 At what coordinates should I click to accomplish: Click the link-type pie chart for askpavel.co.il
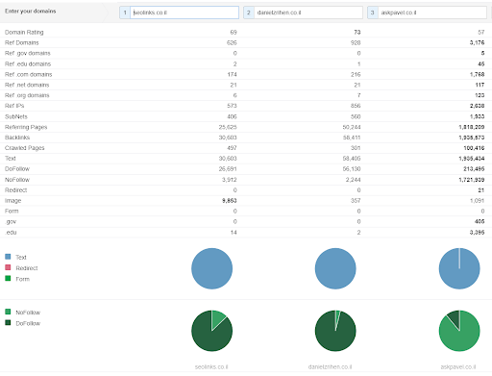459,268
